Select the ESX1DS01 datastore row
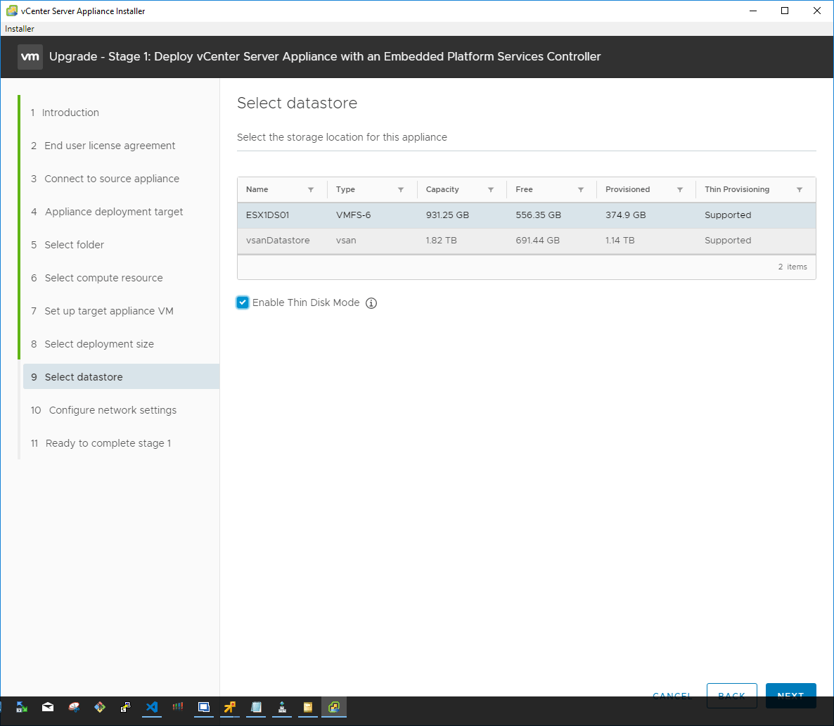This screenshot has width=834, height=726. coord(527,215)
